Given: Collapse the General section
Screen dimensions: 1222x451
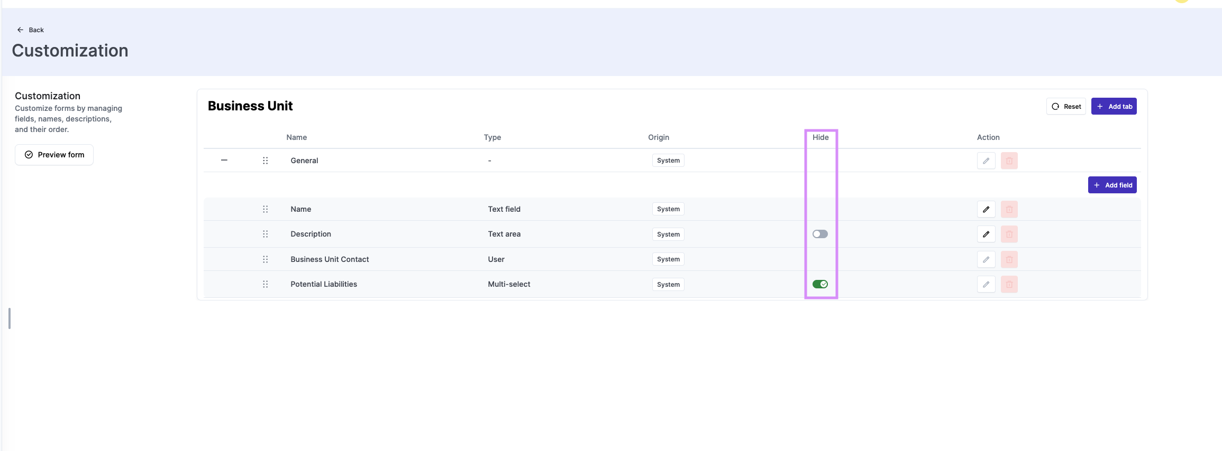Looking at the screenshot, I should point(224,160).
